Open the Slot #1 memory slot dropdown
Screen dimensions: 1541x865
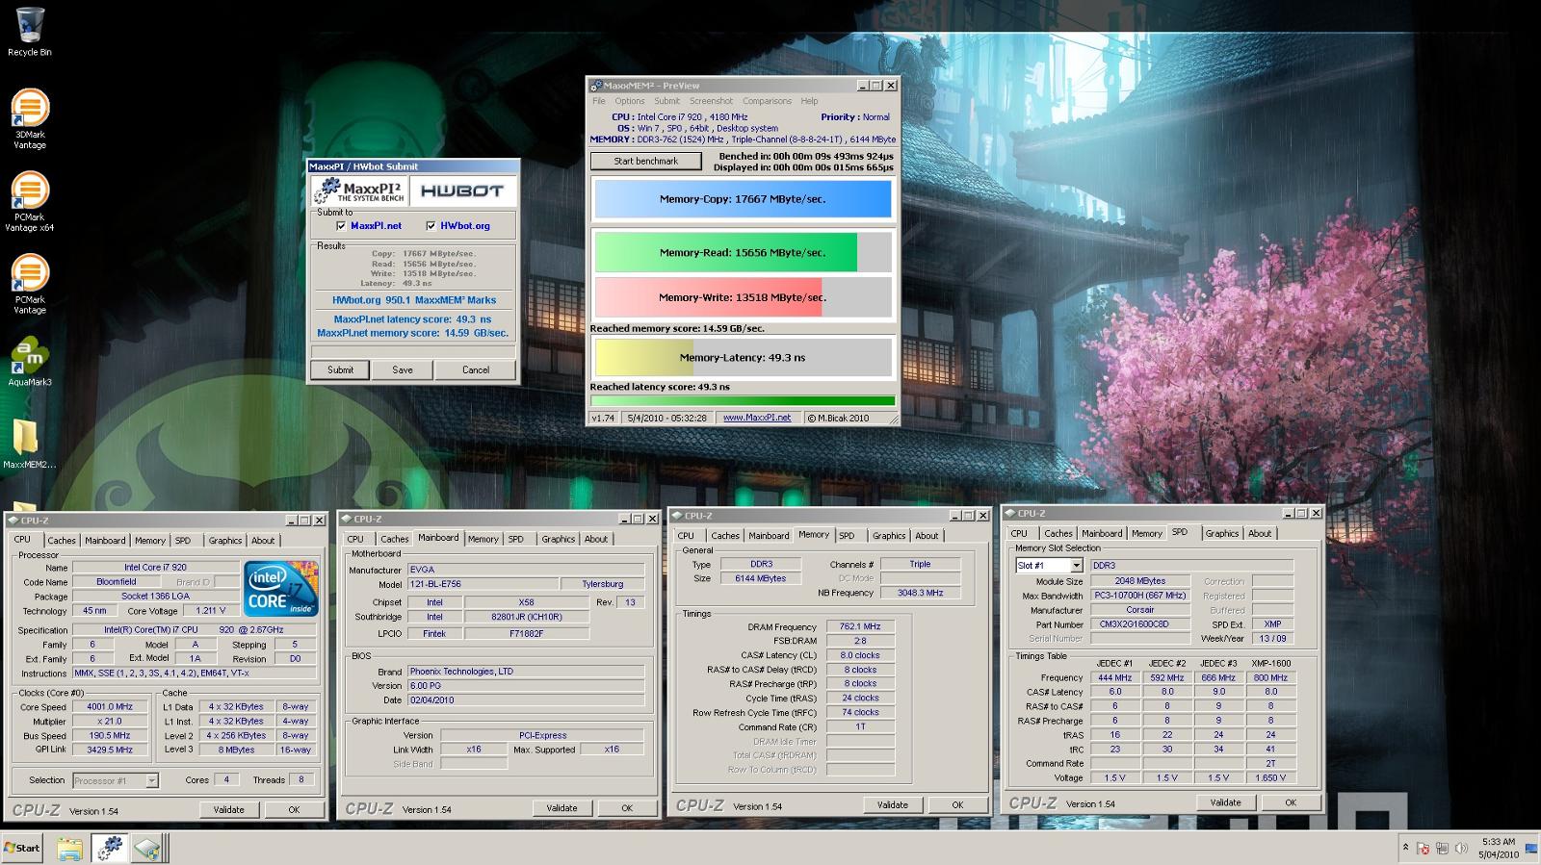[1049, 566]
